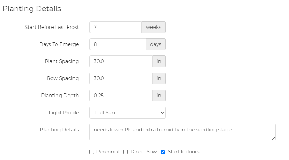
Task: Click the Planting Details textarea resize handle
Action: pos(274,138)
